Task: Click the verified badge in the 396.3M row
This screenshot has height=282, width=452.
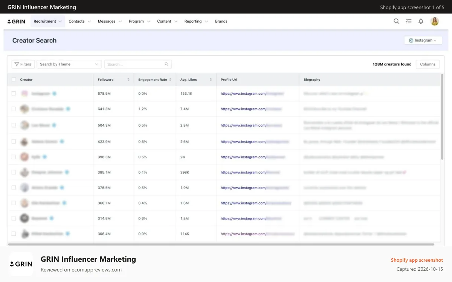Action: point(44,156)
